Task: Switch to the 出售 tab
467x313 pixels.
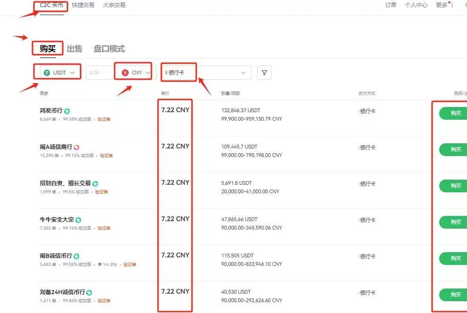Action: (75, 49)
